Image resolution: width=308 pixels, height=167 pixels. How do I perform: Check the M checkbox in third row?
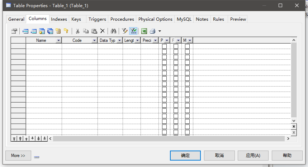188,57
